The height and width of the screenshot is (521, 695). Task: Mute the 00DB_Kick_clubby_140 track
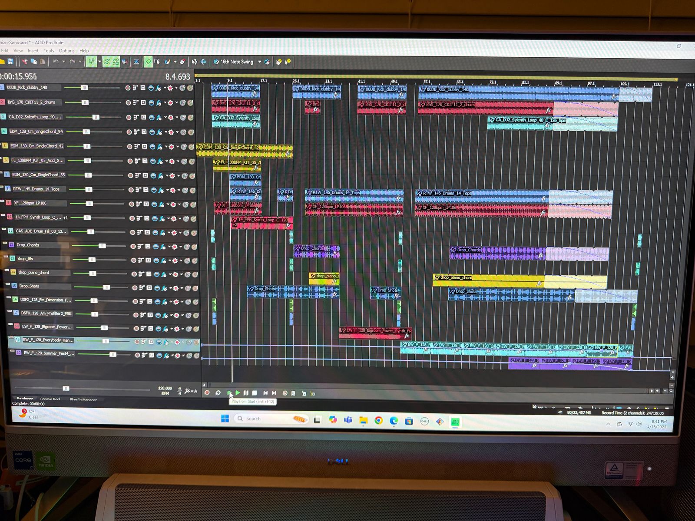click(x=182, y=88)
